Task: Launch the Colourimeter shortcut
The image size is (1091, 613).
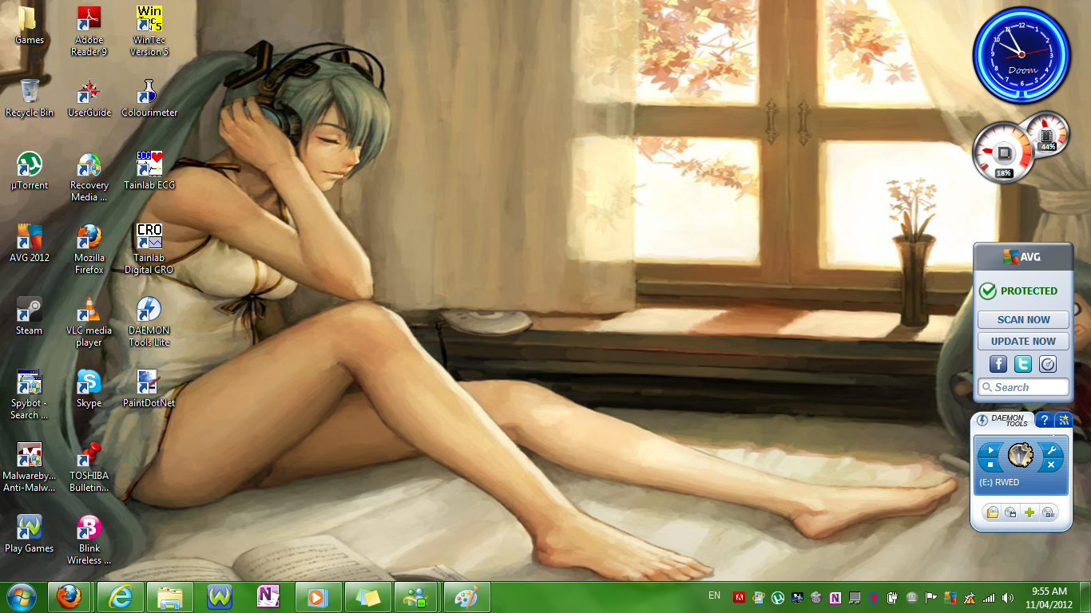Action: 149,98
